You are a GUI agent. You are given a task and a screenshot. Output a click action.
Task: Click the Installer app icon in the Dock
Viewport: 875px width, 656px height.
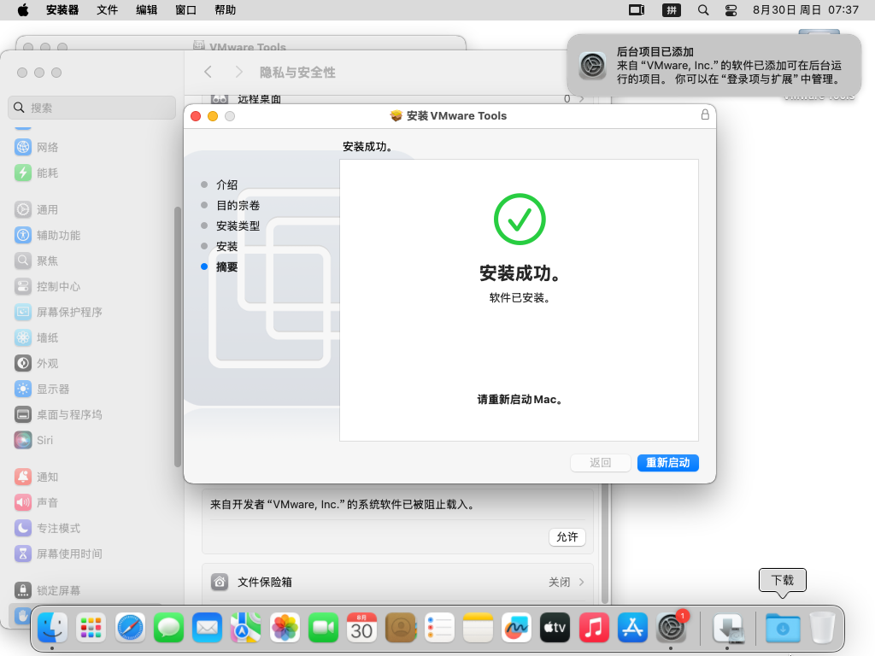pyautogui.click(x=728, y=628)
